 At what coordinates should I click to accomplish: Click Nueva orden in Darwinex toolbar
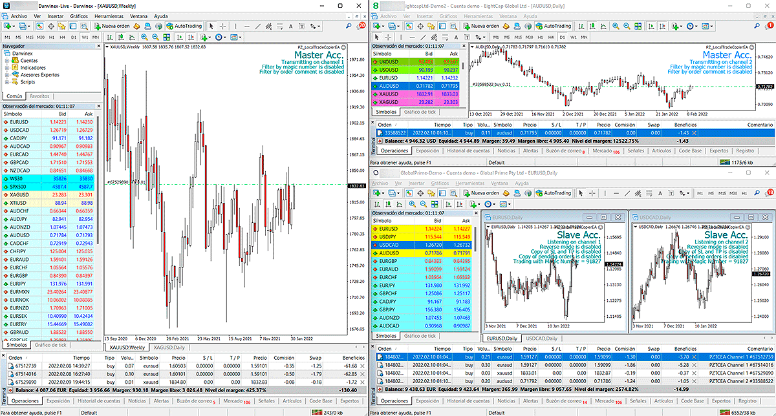click(113, 26)
